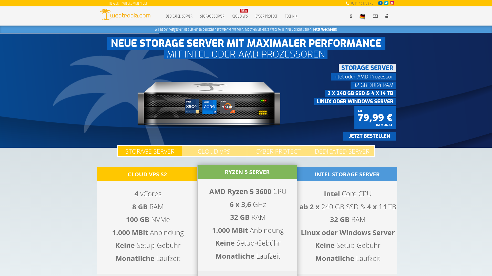492x276 pixels.
Task: Select the German flag language toggle
Action: [x=362, y=16]
